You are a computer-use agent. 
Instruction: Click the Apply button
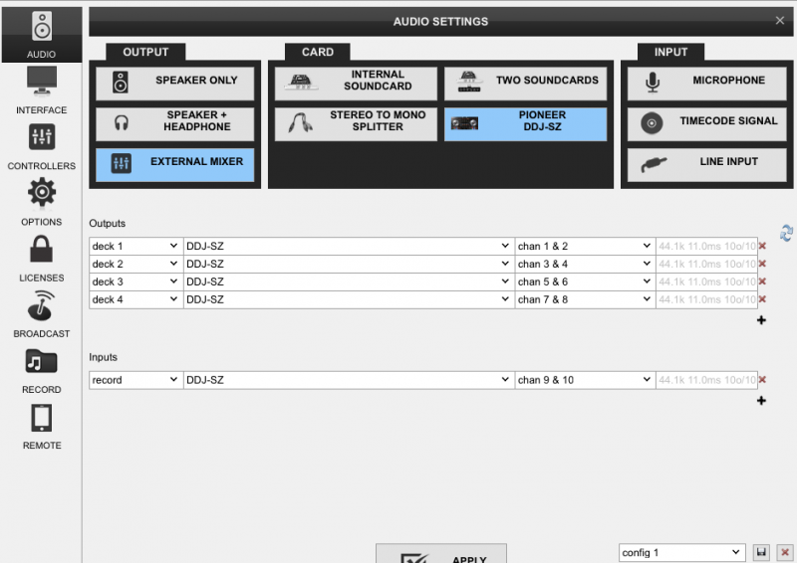[441, 554]
